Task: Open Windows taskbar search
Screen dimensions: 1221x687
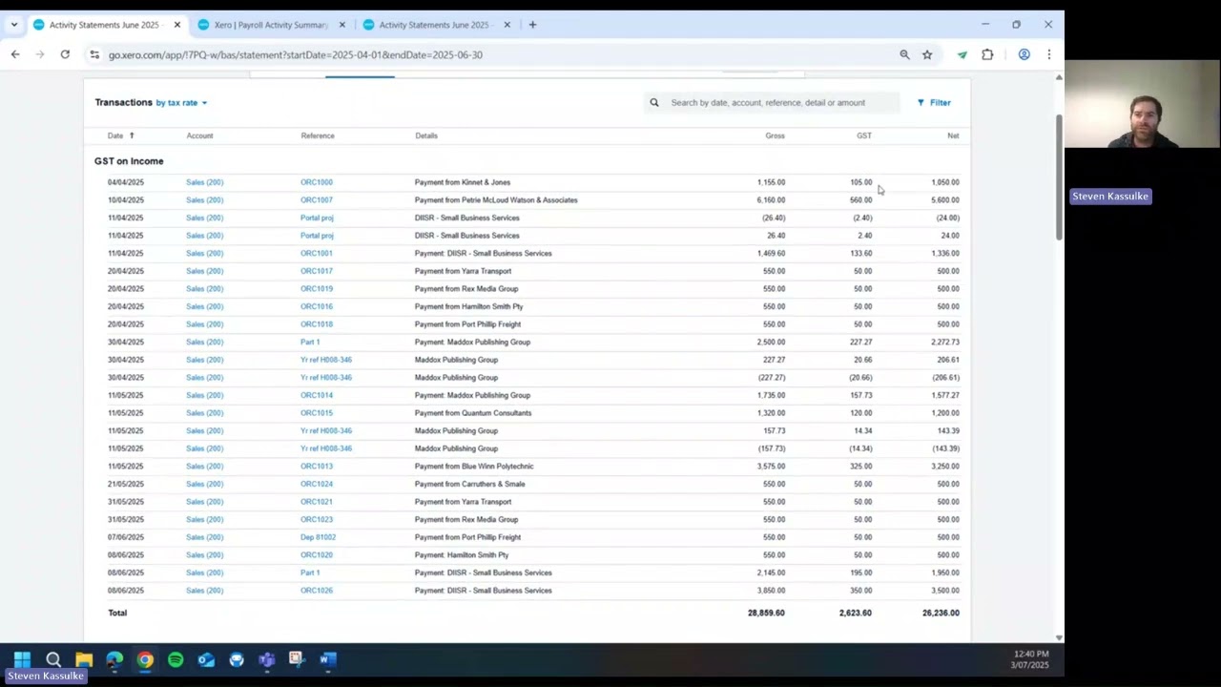Action: 53,659
